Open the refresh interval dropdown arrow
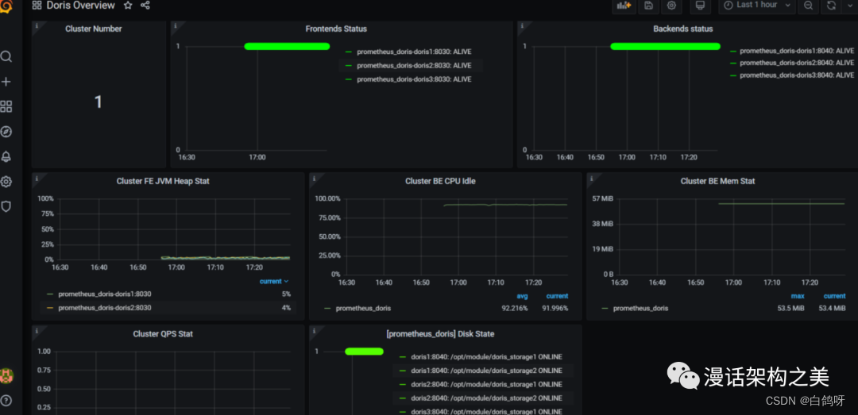The height and width of the screenshot is (415, 858). (x=848, y=6)
